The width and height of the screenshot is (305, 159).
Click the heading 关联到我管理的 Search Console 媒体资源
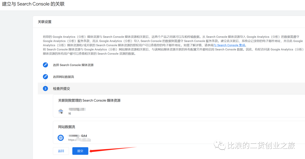89,100
